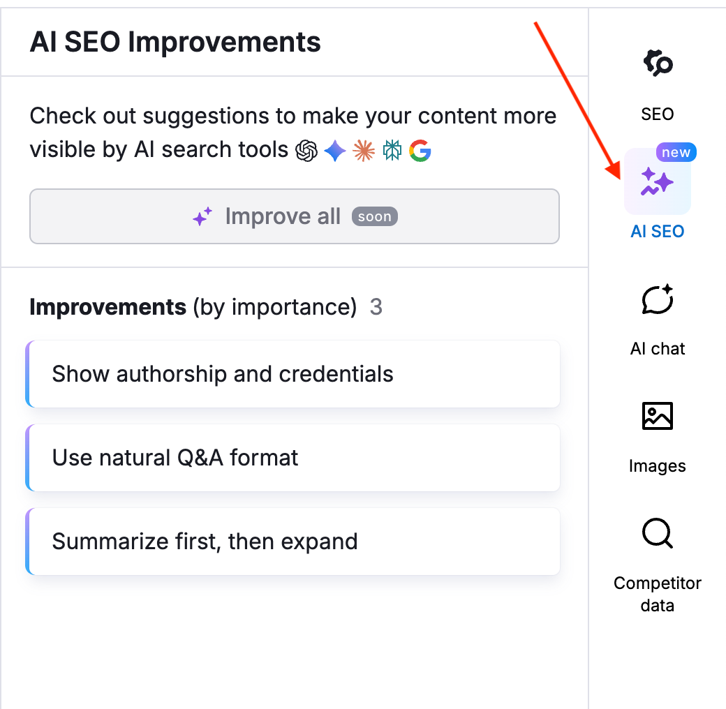Click the Google G logo in the description
Viewport: 726px width, 709px height.
click(x=420, y=150)
